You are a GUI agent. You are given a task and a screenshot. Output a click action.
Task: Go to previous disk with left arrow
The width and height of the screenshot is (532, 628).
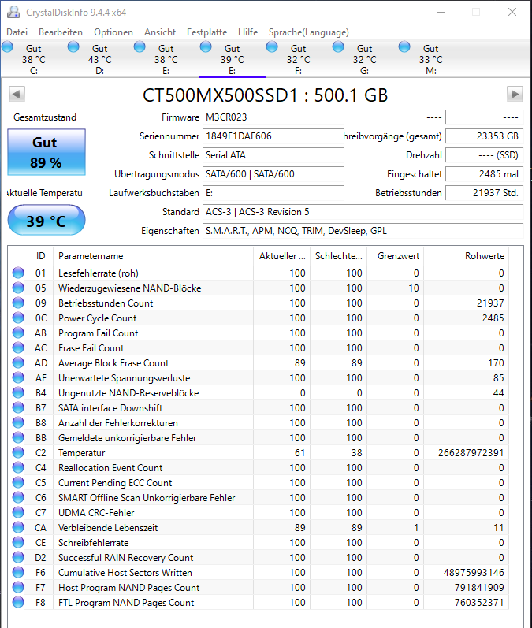(x=17, y=95)
